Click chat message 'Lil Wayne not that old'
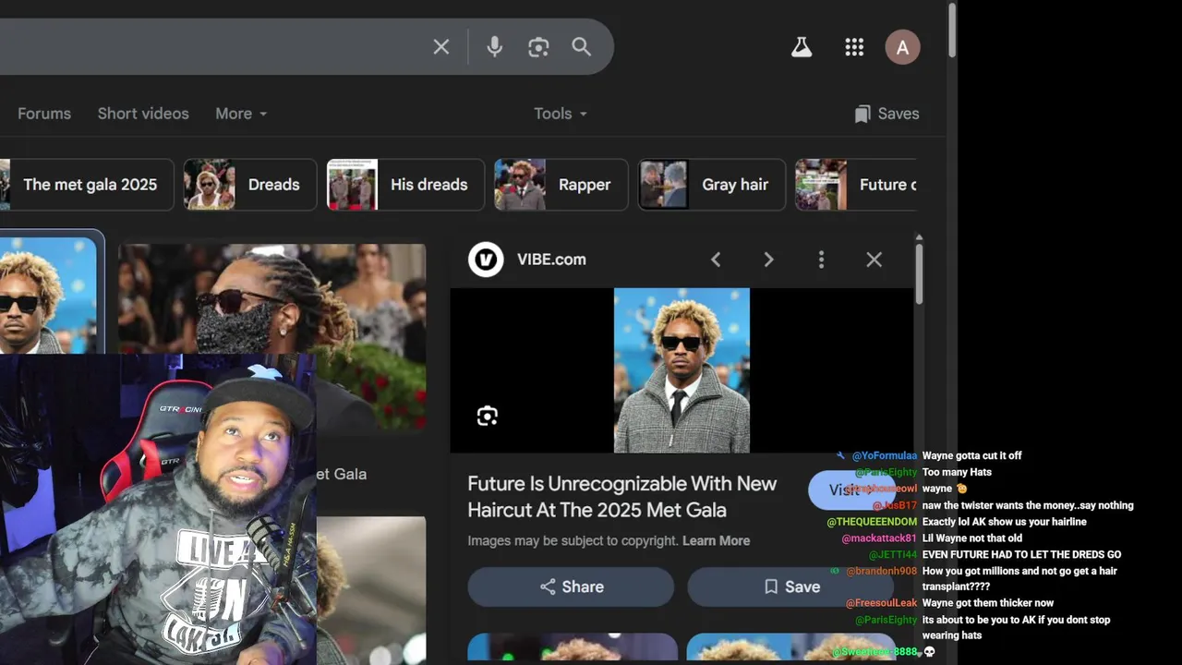 coord(972,538)
